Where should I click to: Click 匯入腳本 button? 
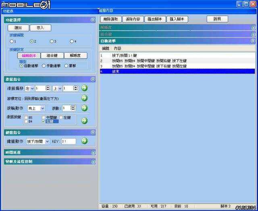177,19
